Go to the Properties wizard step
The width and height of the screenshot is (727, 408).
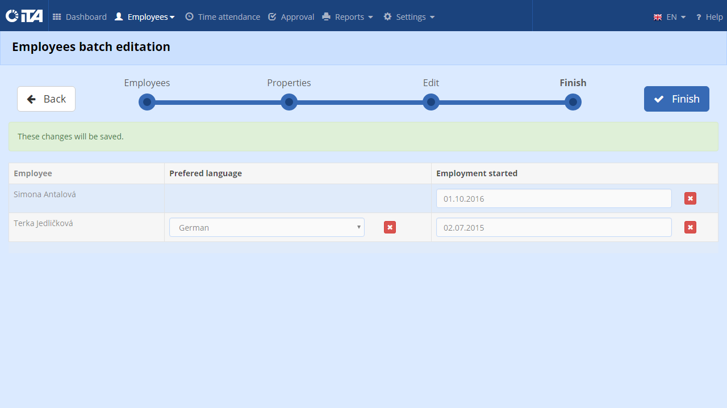289,102
